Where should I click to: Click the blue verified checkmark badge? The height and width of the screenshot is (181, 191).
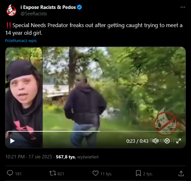[80, 7]
